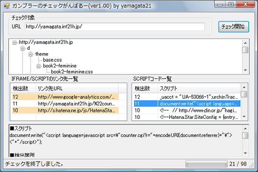Select book2-feminine.css in the tree
The image size is (258, 172).
(72, 72)
